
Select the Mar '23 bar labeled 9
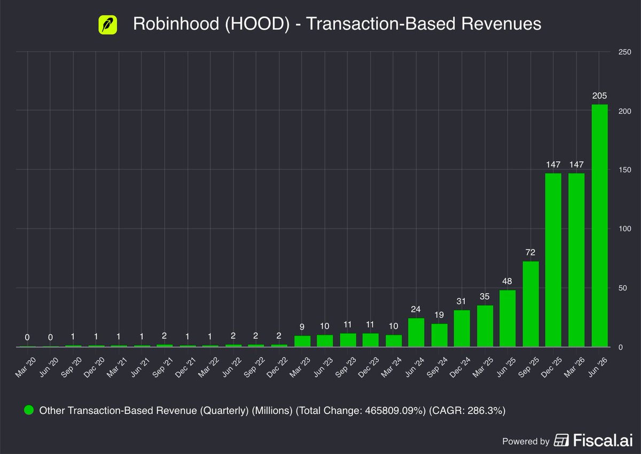(302, 341)
